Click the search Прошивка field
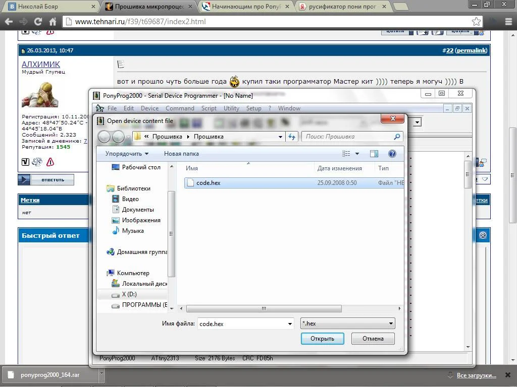517x387 pixels. tap(348, 137)
